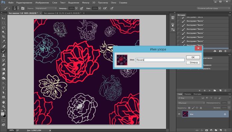The height and width of the screenshot is (132, 232).
Task: Toggle lock layer position
Action: pyautogui.click(x=197, y=108)
